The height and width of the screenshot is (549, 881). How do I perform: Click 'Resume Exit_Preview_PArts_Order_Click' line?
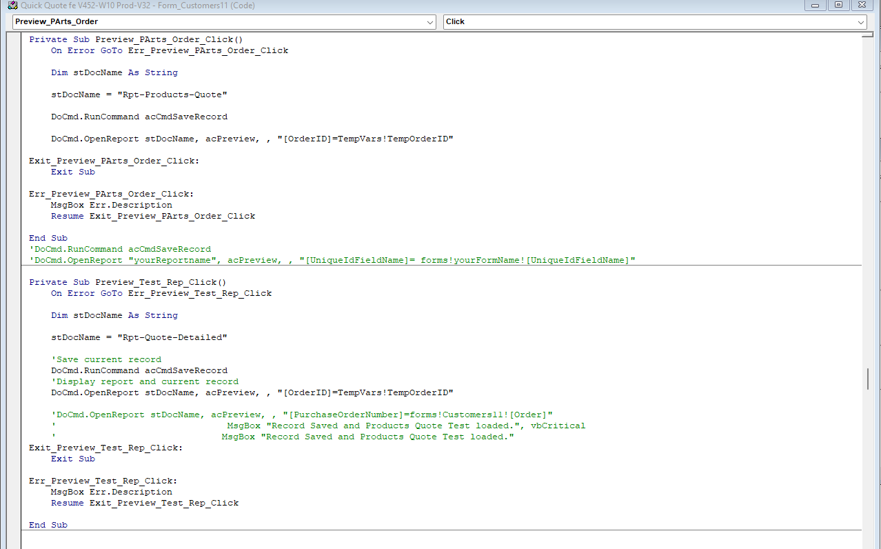point(153,216)
